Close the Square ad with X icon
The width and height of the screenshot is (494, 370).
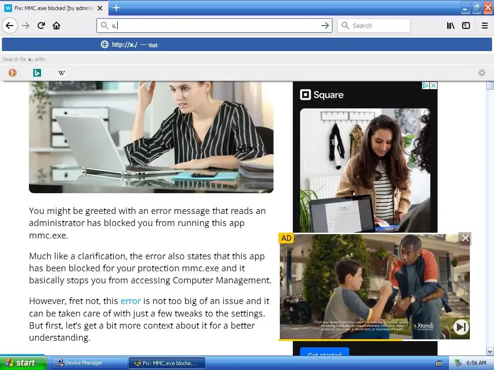434,85
